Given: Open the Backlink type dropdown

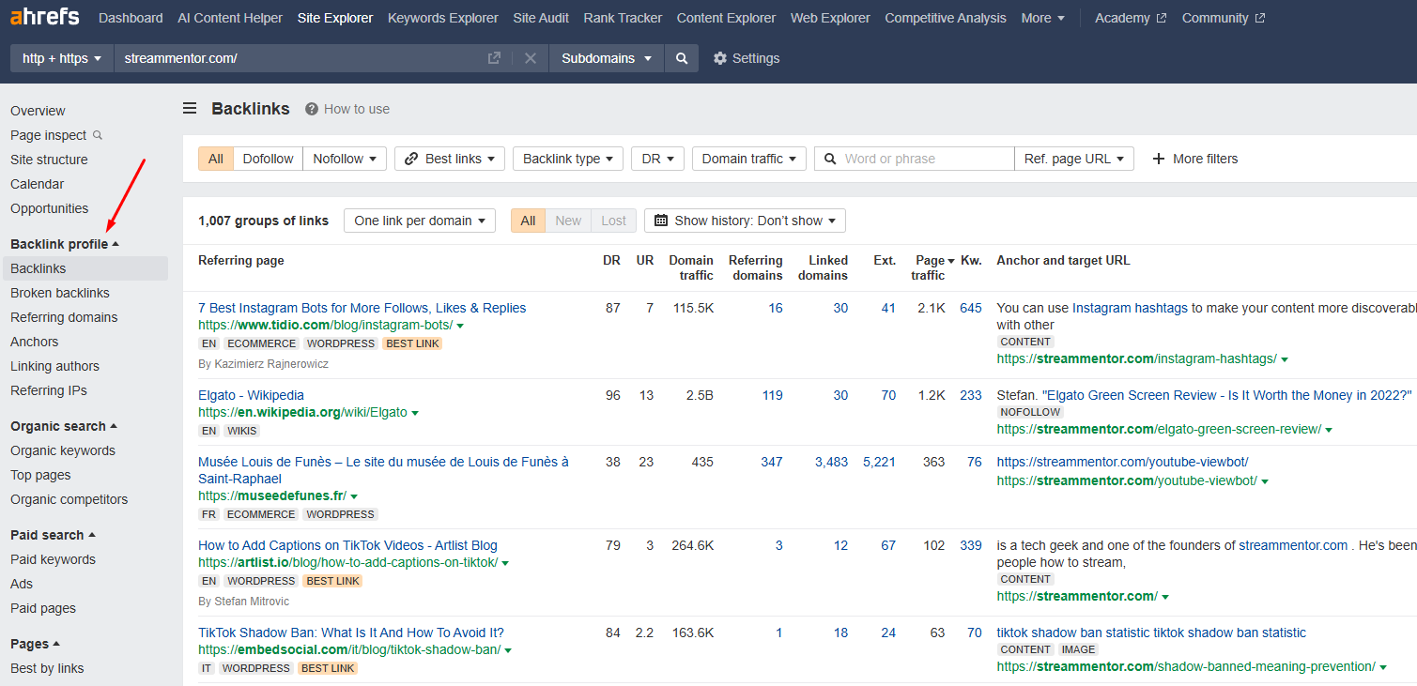Looking at the screenshot, I should [568, 159].
